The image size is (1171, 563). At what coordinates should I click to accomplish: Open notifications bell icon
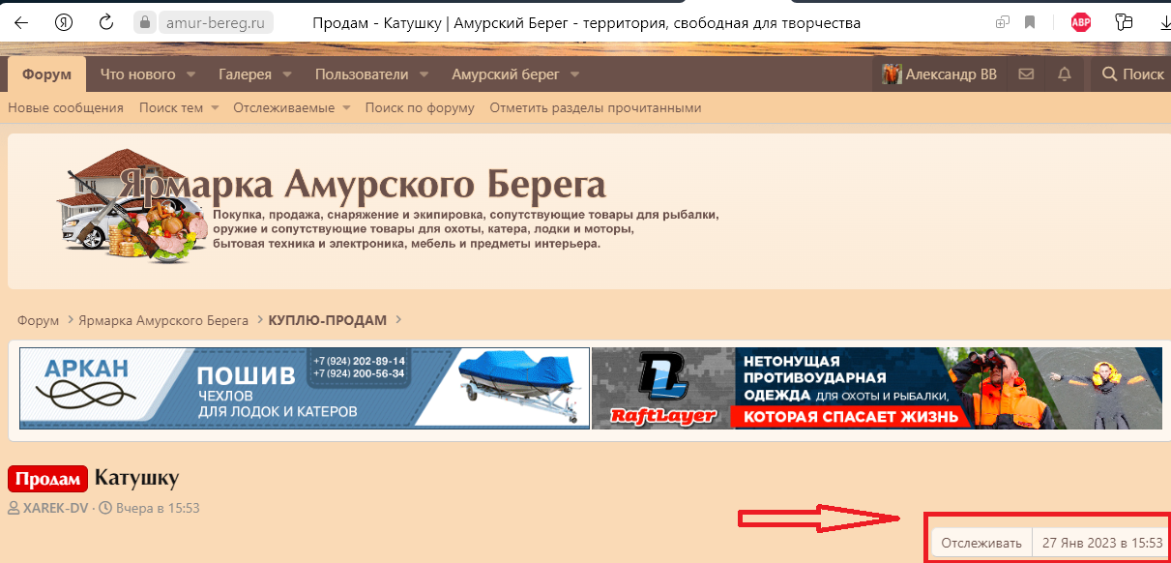(x=1065, y=74)
